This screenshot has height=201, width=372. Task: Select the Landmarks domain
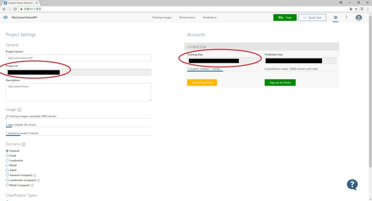point(7,160)
